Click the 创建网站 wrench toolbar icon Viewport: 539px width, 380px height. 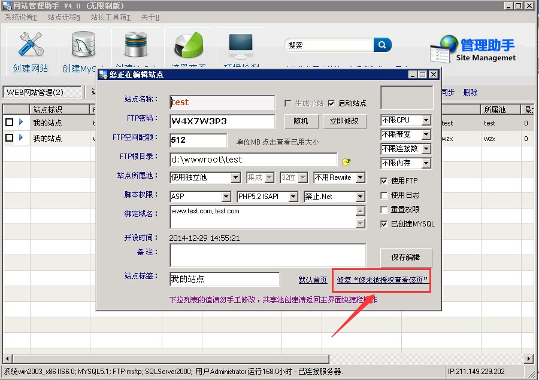click(x=30, y=45)
